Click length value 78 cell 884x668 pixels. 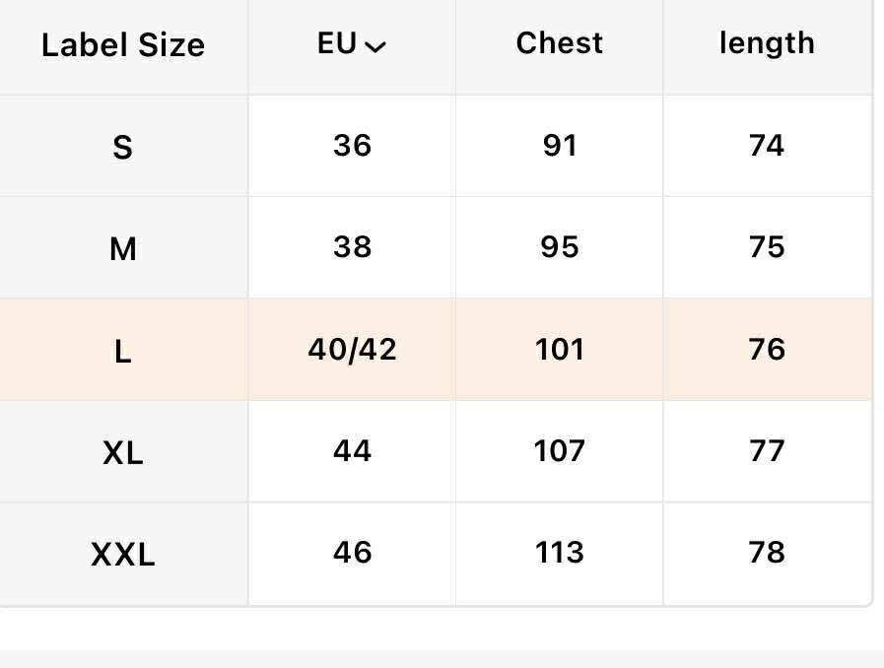point(767,553)
